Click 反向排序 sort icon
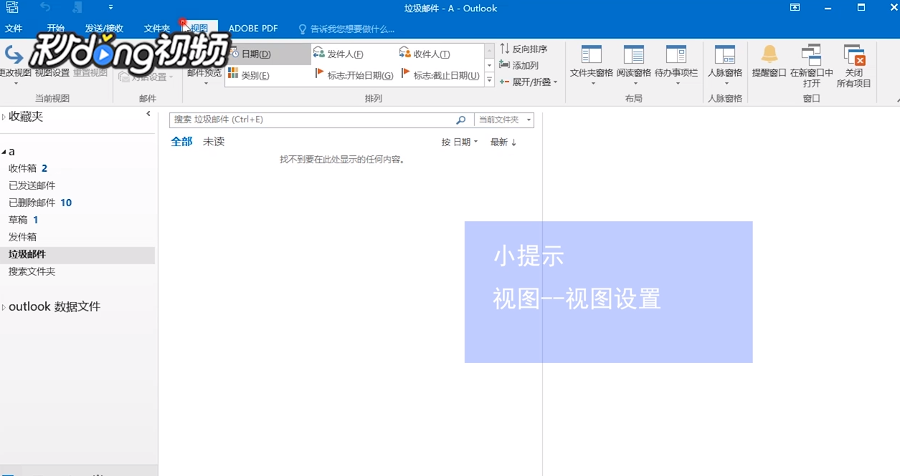Viewport: 900px width, 476px height. 505,49
